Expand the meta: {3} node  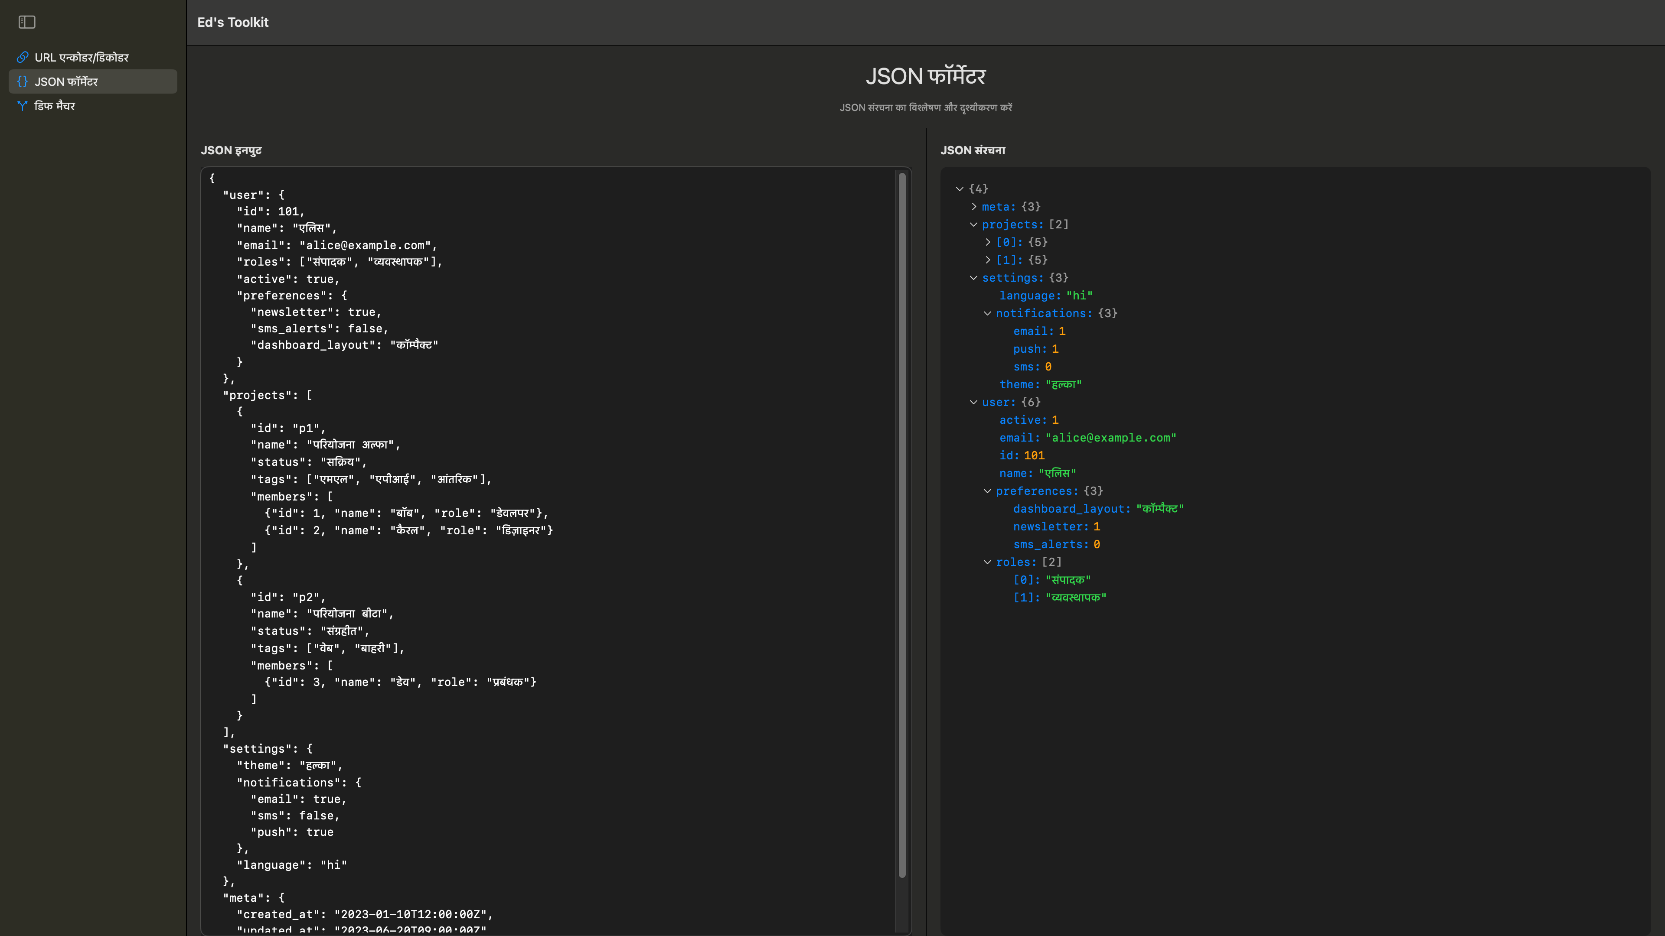point(973,207)
